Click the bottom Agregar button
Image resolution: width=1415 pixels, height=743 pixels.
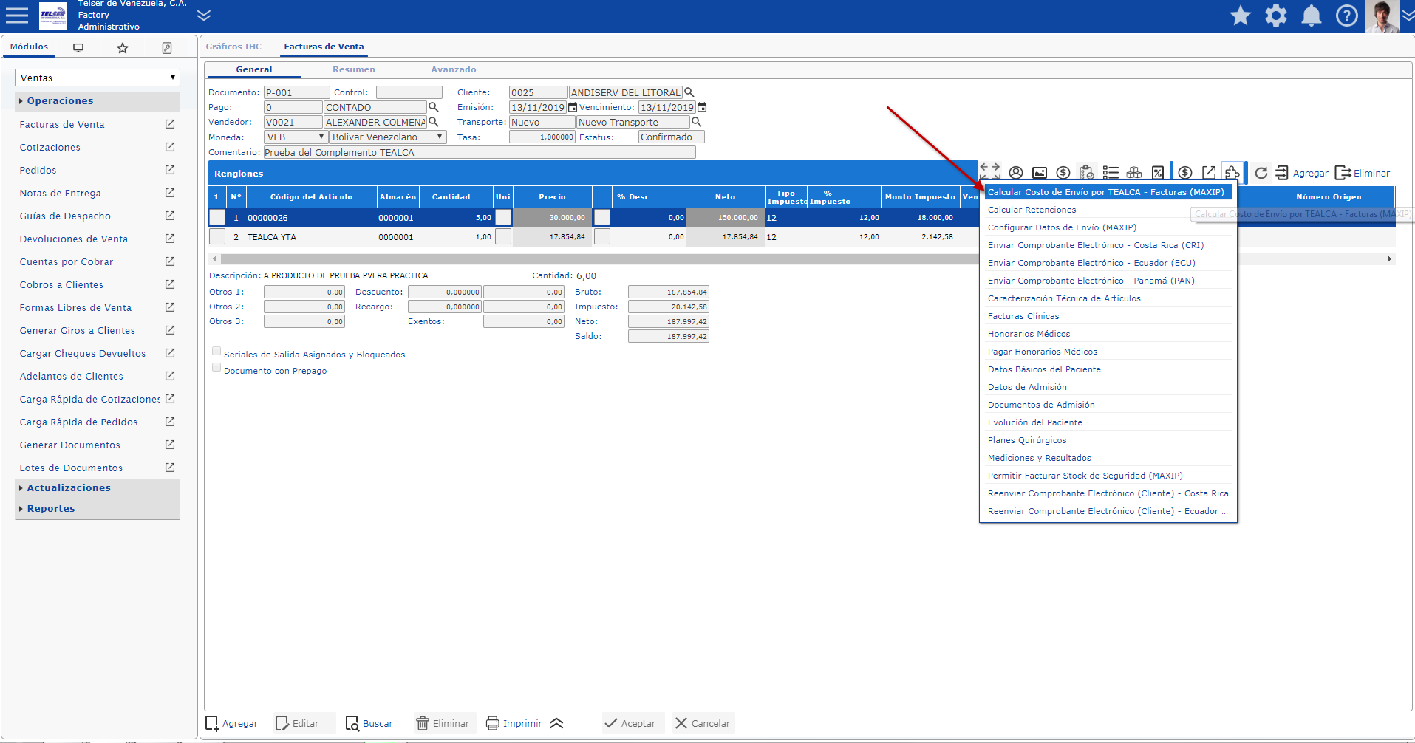[232, 724]
